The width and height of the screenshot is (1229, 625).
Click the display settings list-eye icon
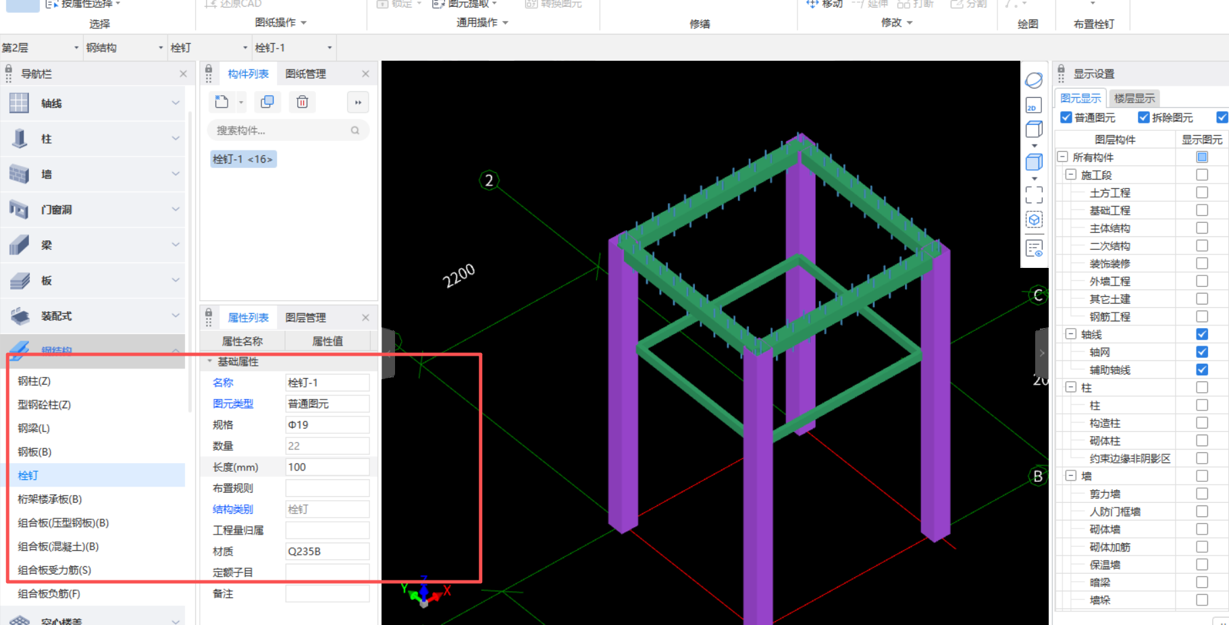coord(1034,248)
